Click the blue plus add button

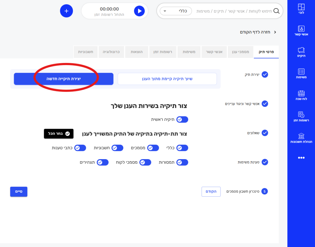(x=66, y=11)
